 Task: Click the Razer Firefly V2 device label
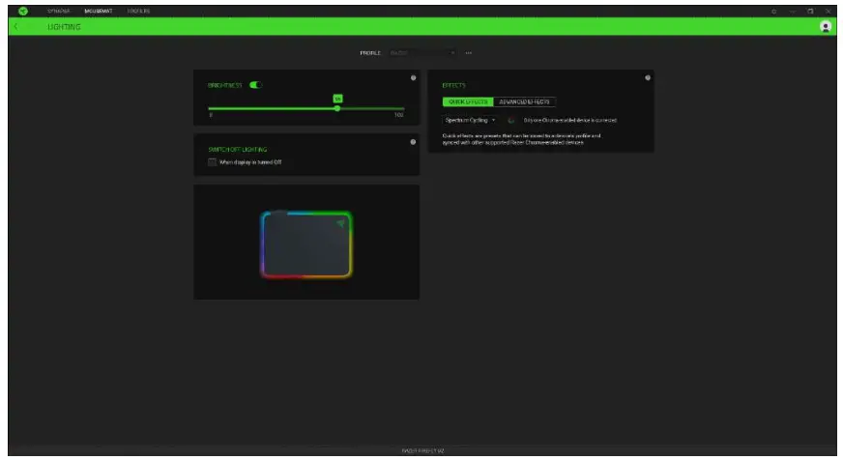[x=422, y=451]
